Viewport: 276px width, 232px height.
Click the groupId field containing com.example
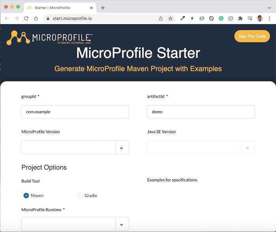[75, 112]
